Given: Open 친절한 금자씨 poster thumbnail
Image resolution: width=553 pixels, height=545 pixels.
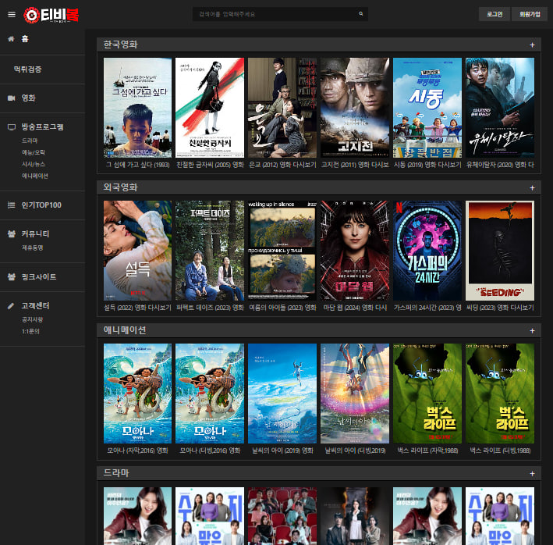Looking at the screenshot, I should (210, 108).
